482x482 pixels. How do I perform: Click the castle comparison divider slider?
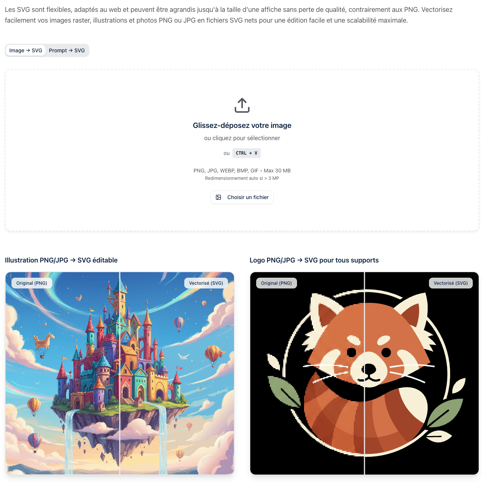[120, 373]
